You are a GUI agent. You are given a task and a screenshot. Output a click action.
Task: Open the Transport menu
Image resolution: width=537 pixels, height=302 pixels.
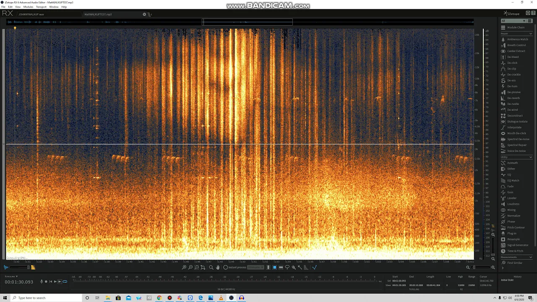41,7
